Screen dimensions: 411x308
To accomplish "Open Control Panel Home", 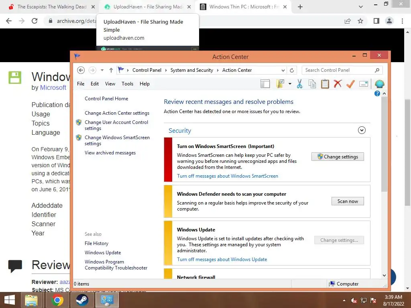I will pyautogui.click(x=106, y=99).
